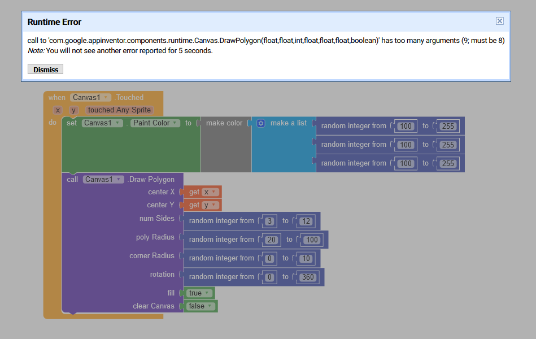The width and height of the screenshot is (536, 339).
Task: Click the poly Radius minimum value 20
Action: pyautogui.click(x=272, y=240)
